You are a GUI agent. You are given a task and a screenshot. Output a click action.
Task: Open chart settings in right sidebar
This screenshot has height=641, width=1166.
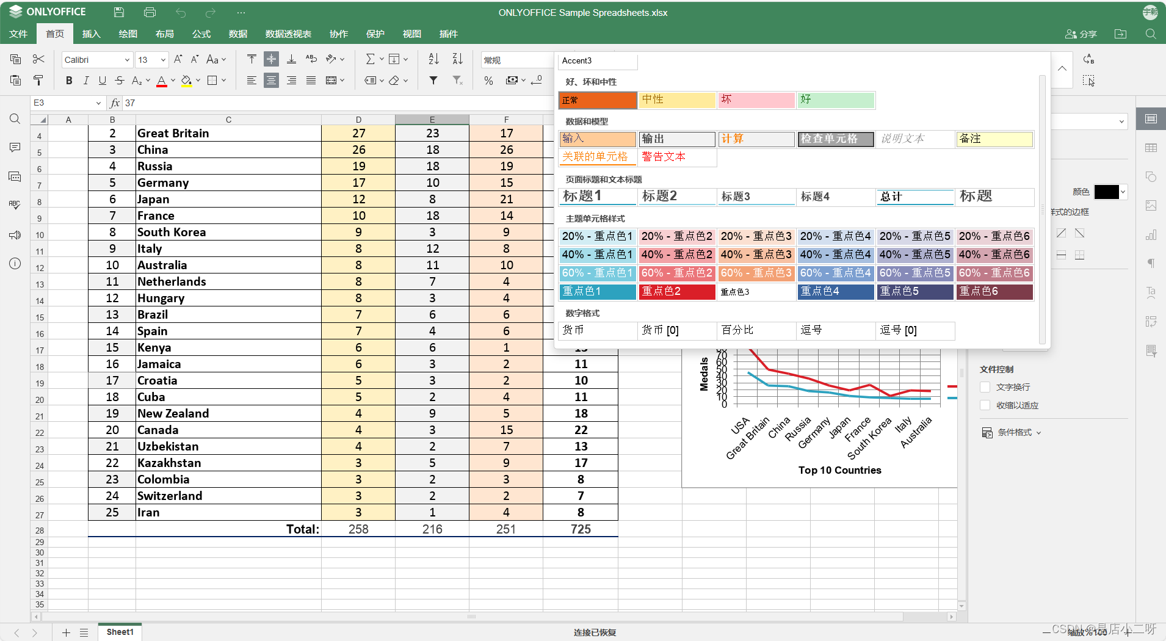(x=1151, y=235)
